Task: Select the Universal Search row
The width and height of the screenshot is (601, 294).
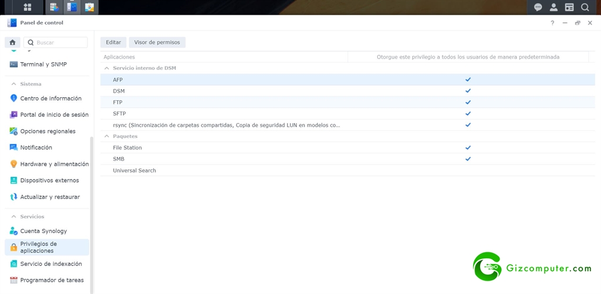Action: click(347, 170)
